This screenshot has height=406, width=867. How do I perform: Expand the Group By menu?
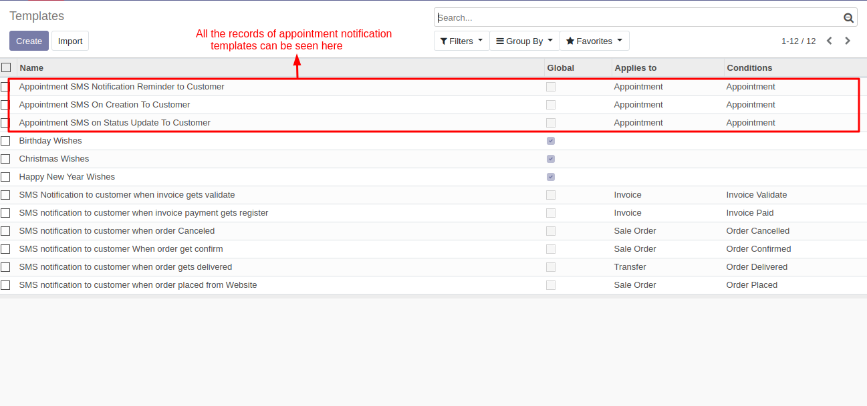point(524,41)
